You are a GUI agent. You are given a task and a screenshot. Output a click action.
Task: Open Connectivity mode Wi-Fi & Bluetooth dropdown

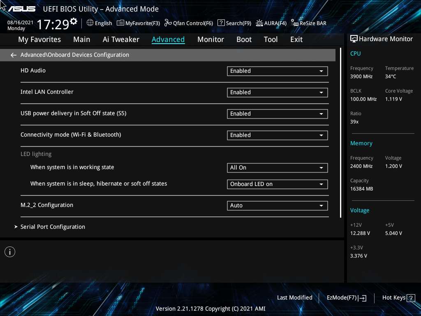tap(278, 135)
